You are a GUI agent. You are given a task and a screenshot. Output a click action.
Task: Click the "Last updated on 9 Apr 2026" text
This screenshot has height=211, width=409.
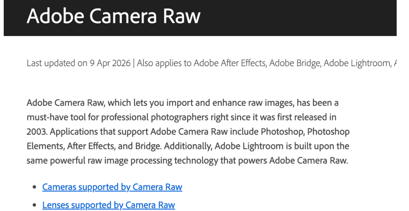[78, 63]
